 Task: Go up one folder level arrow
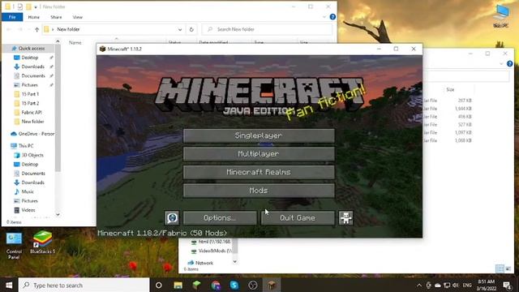coord(36,29)
